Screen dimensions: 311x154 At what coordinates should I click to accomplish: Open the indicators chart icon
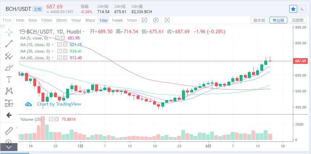(x=144, y=20)
